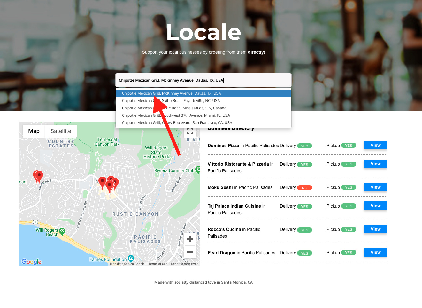Click the Eames Foundation map label
The image size is (422, 308).
108,259
